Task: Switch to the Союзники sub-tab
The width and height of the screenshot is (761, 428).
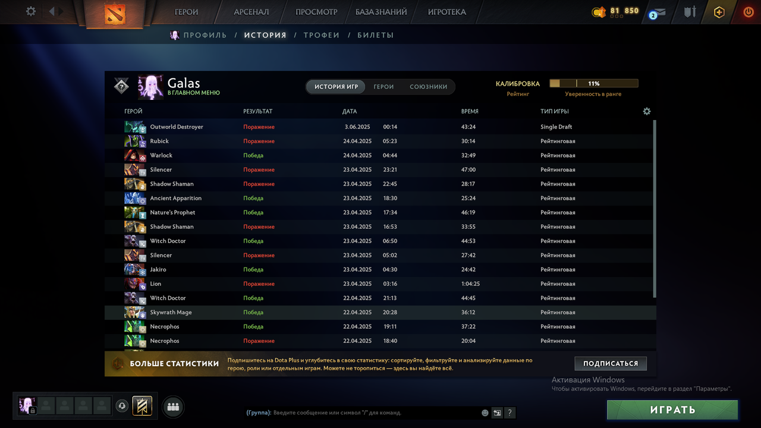Action: pos(428,87)
